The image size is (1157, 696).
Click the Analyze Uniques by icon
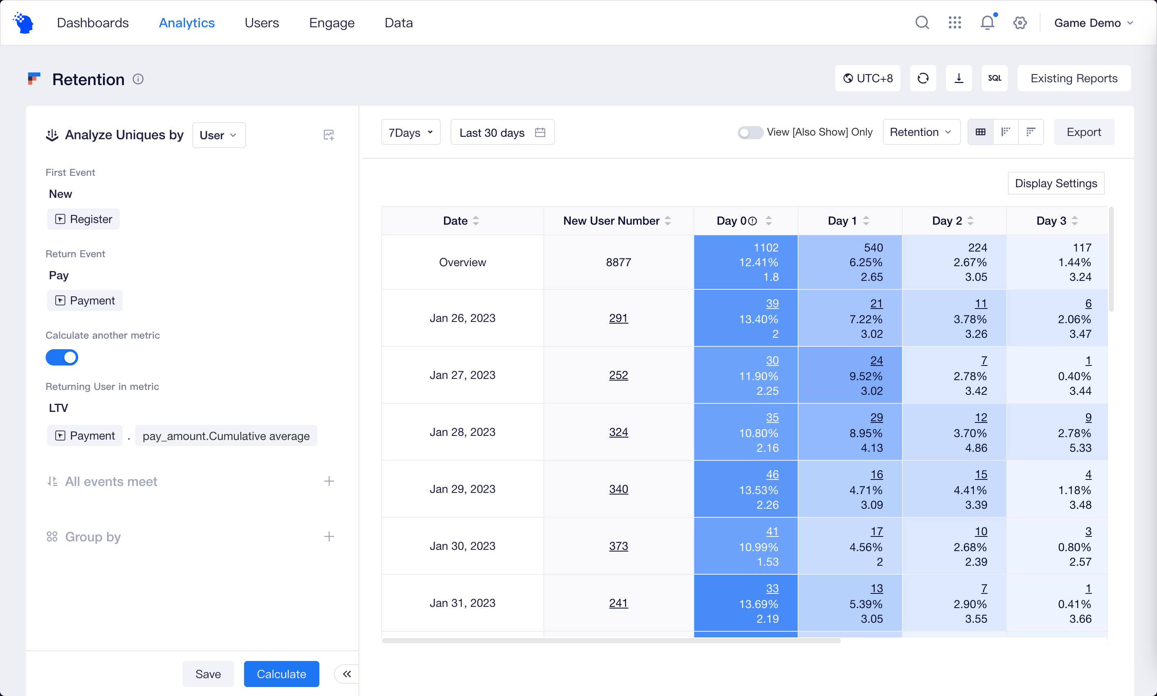(52, 135)
